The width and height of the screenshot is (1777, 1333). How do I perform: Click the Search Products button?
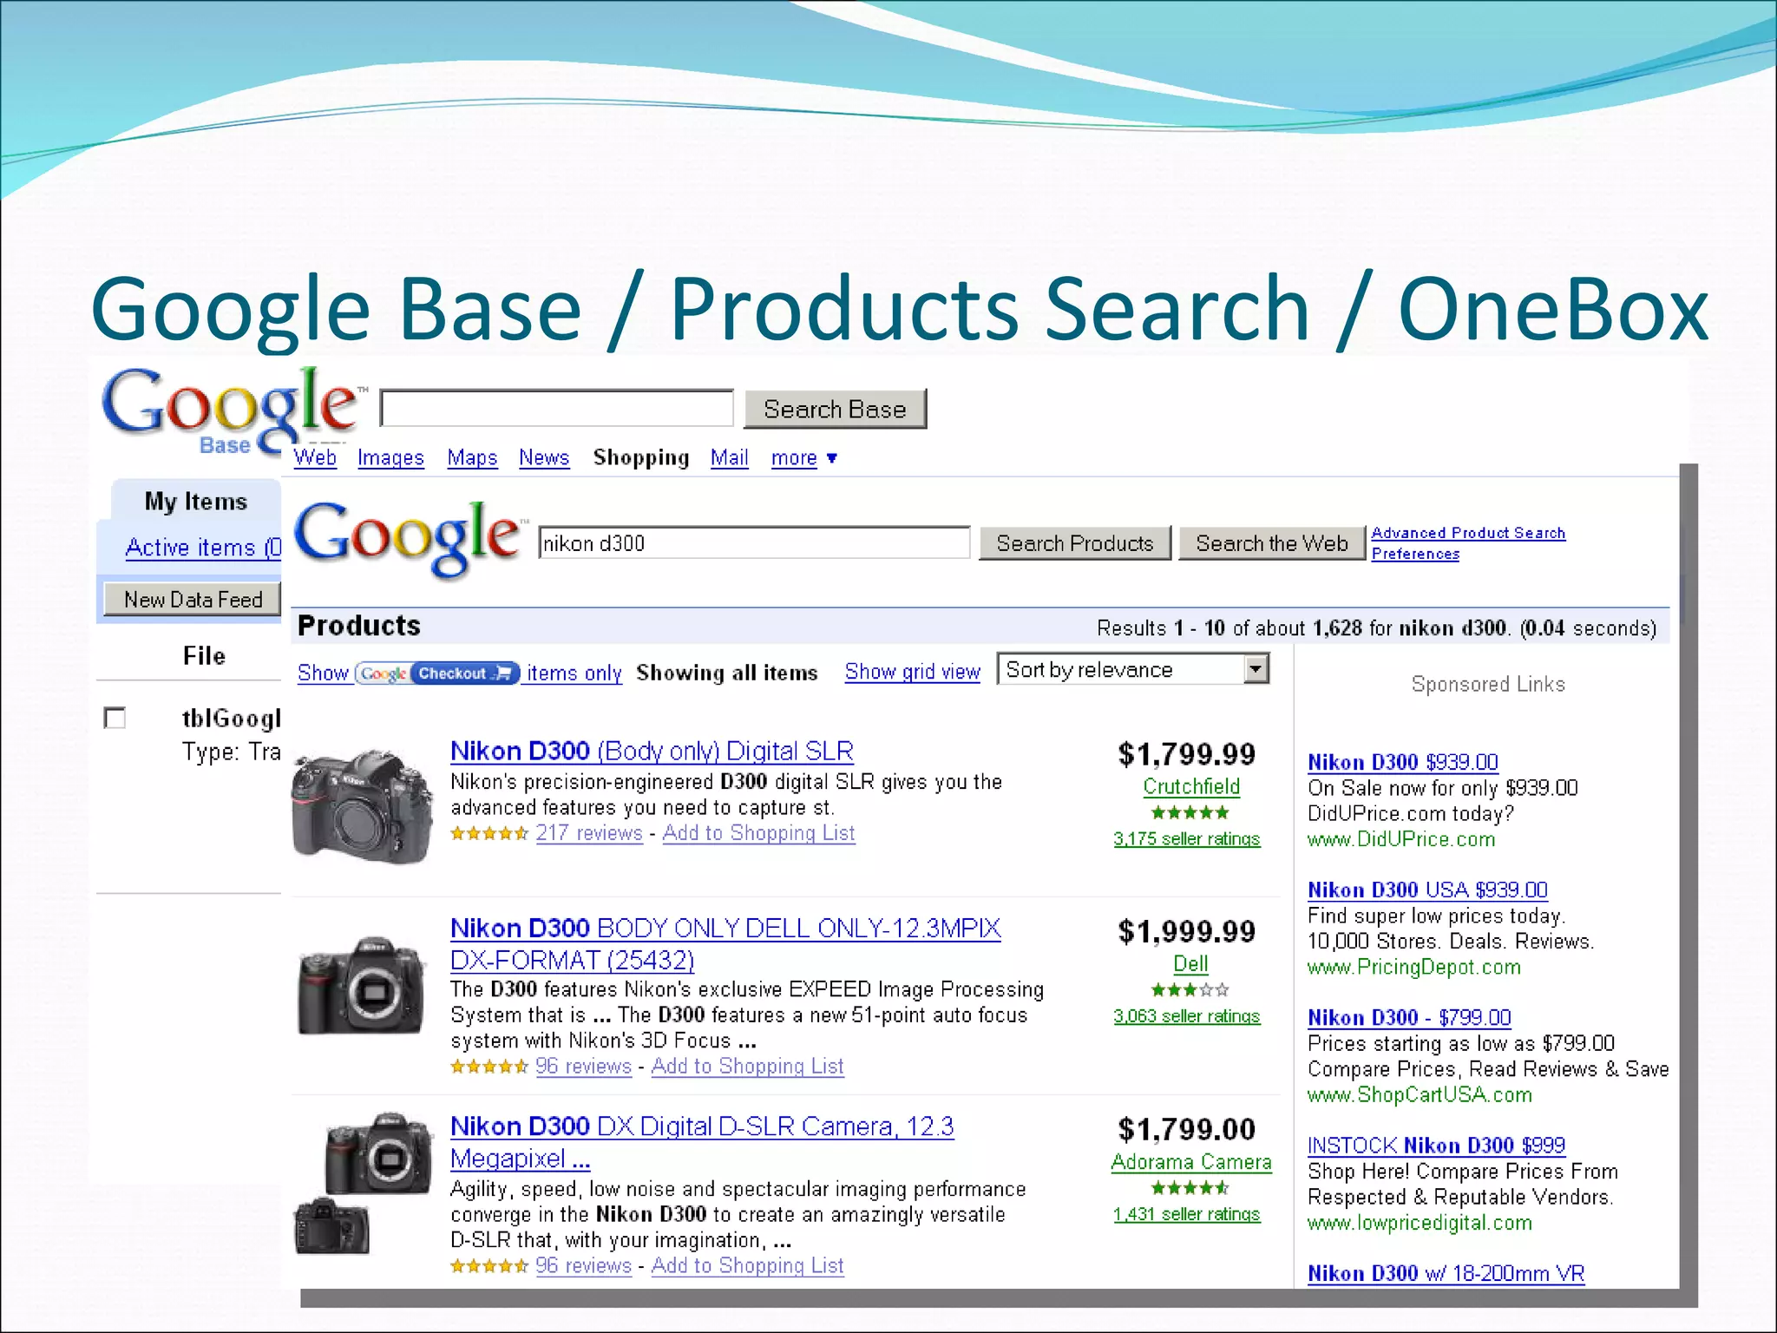[1075, 543]
